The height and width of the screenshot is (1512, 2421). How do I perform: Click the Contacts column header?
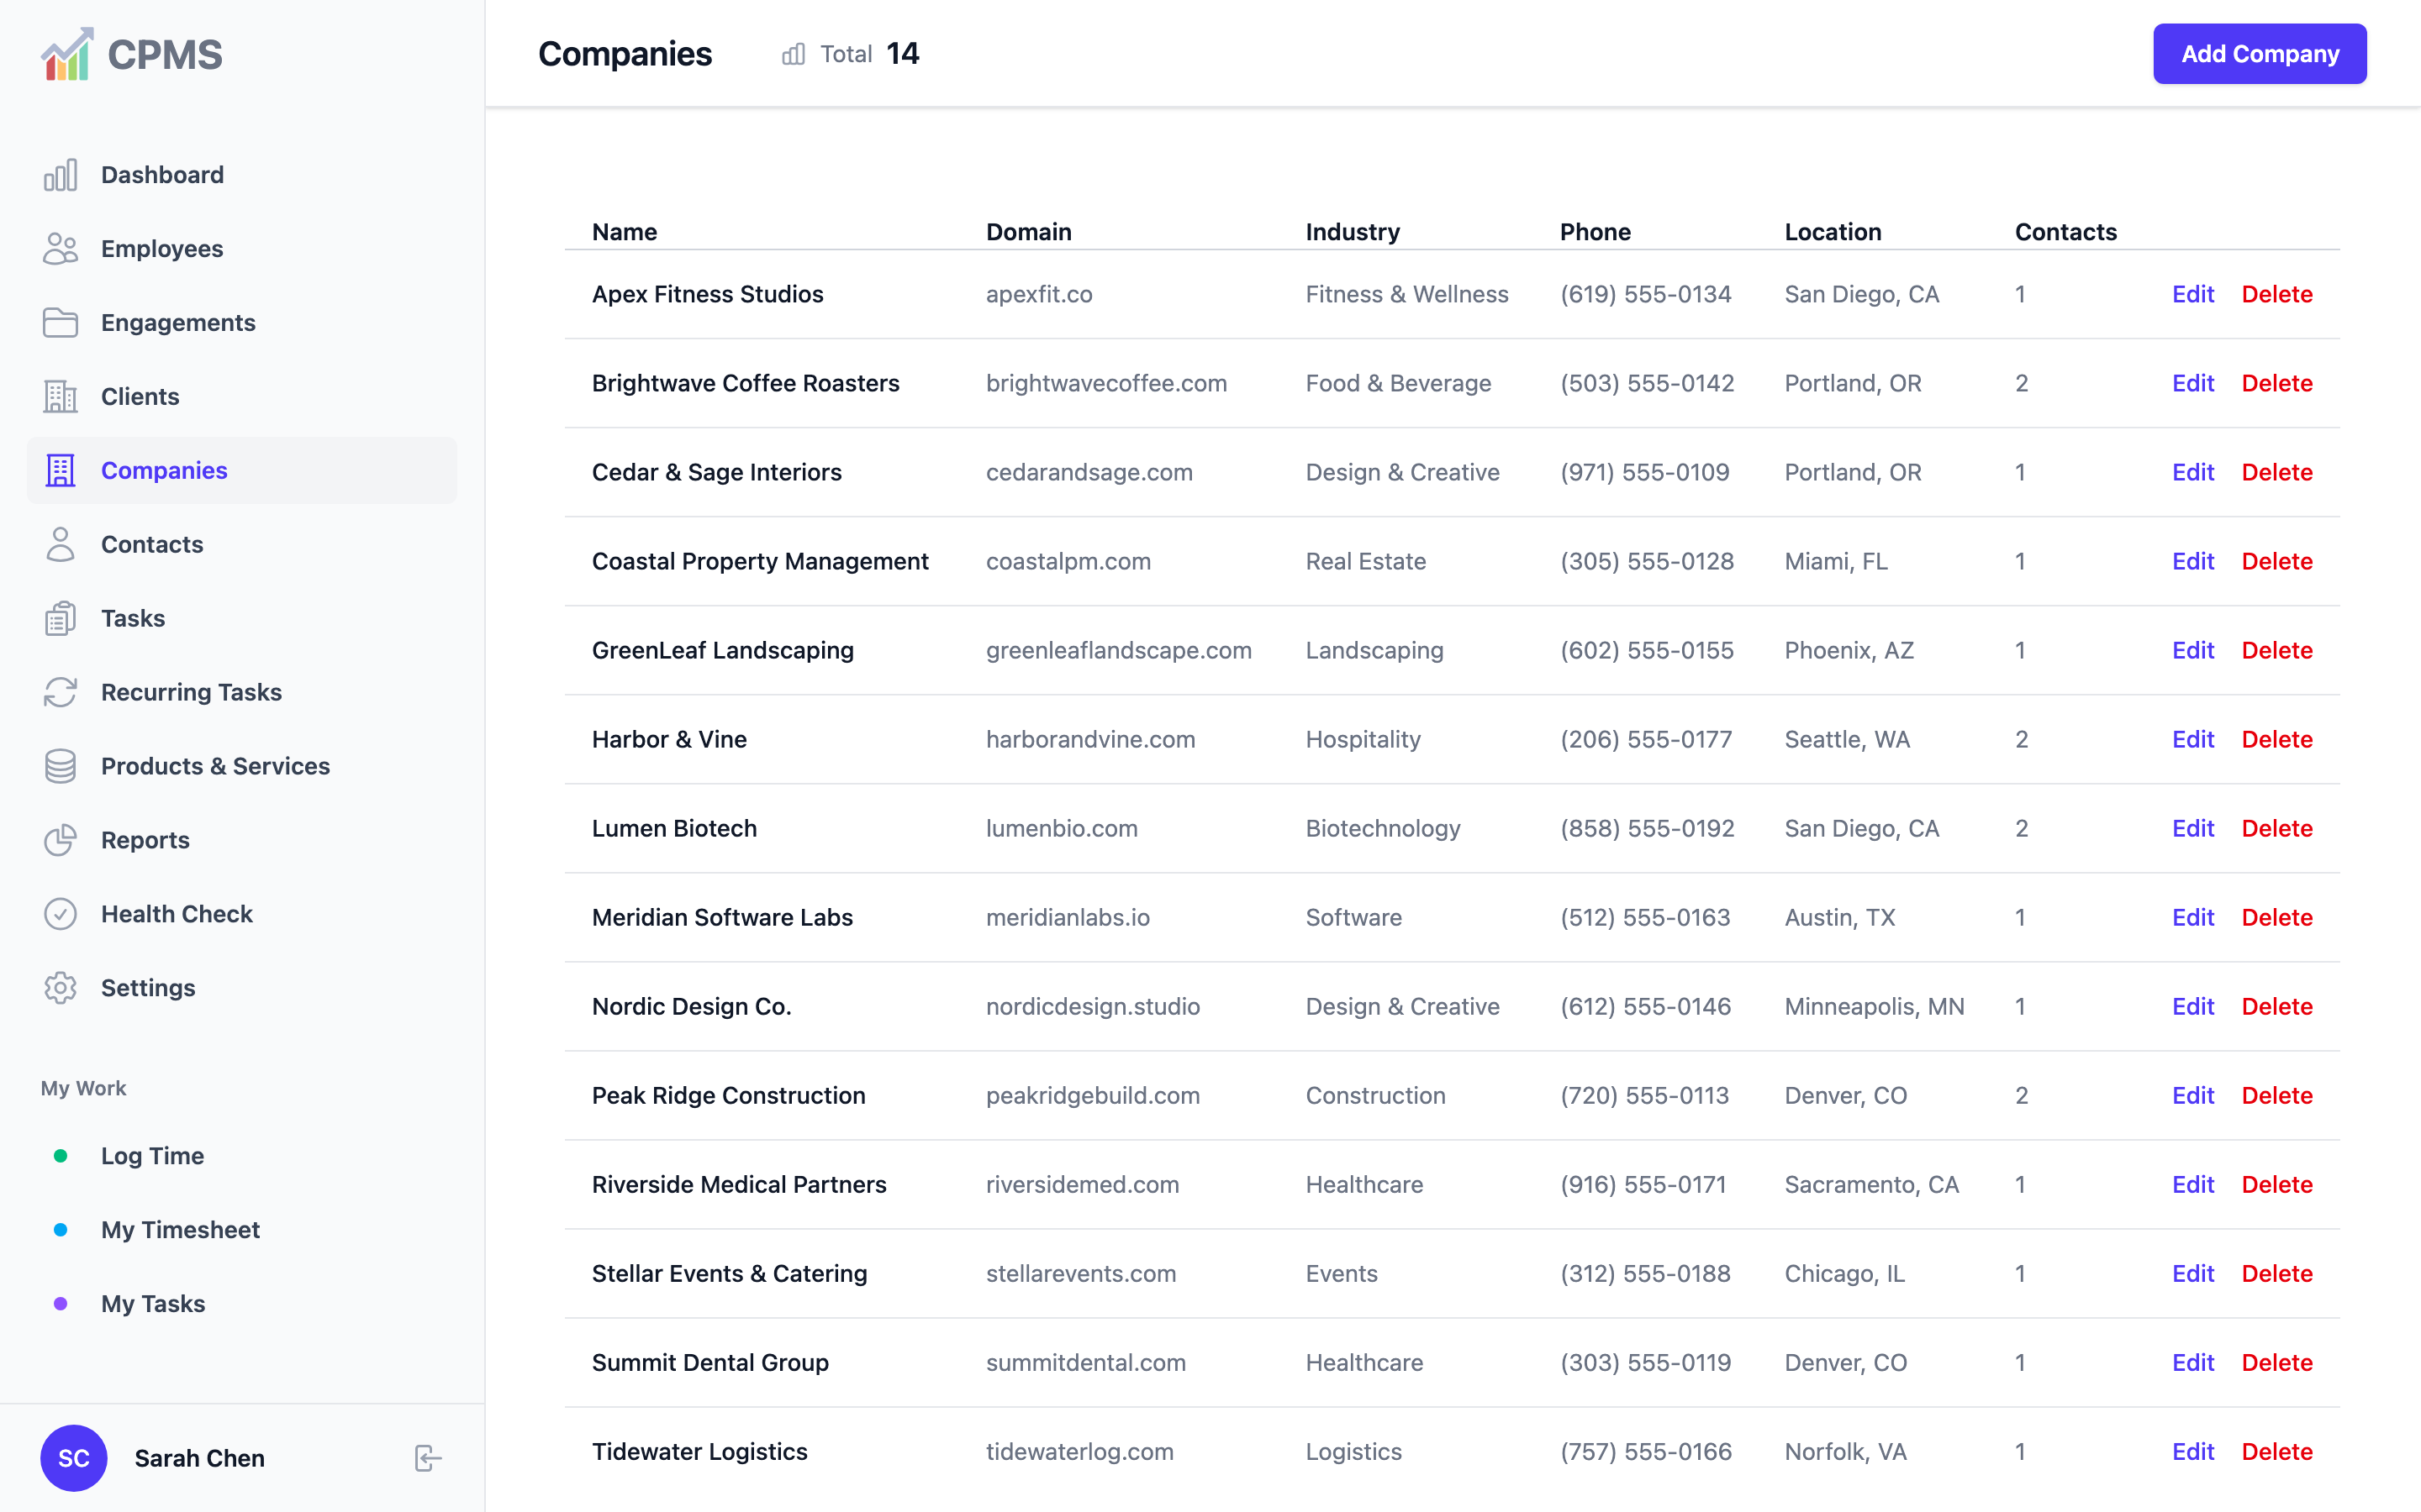[x=2066, y=232]
